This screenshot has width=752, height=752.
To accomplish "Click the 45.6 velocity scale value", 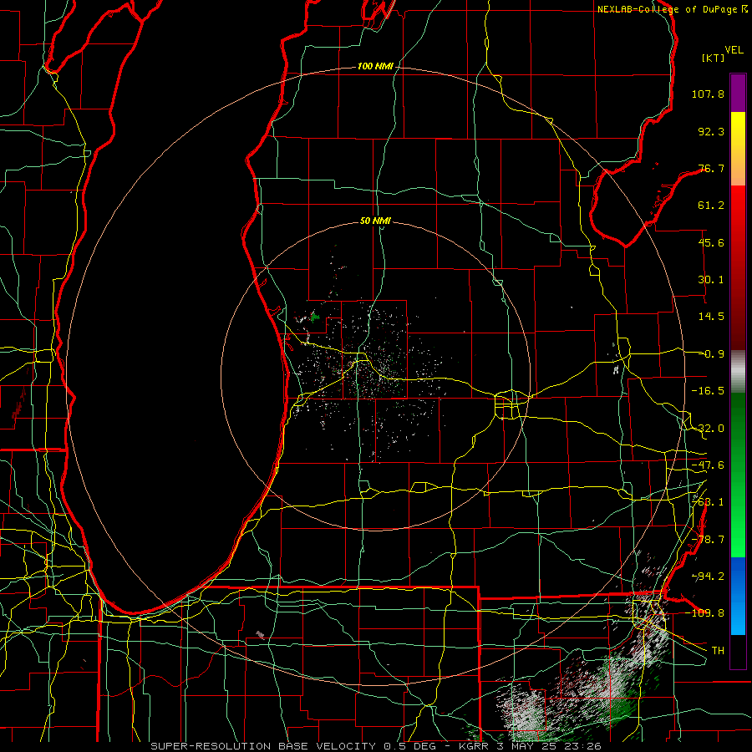I will click(x=711, y=242).
